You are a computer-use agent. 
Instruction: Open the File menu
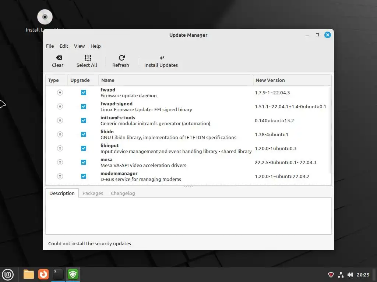[x=50, y=46]
